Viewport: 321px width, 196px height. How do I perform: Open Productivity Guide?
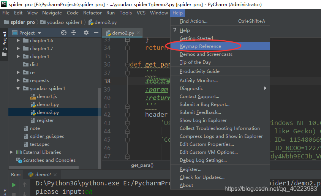[220, 71]
